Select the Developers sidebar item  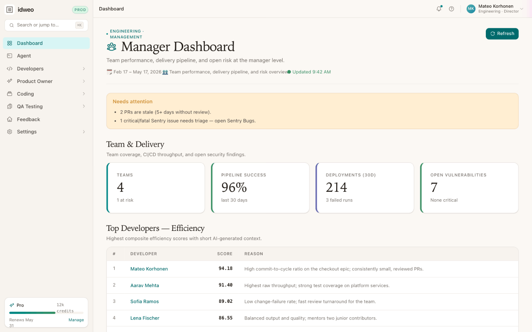pos(46,69)
